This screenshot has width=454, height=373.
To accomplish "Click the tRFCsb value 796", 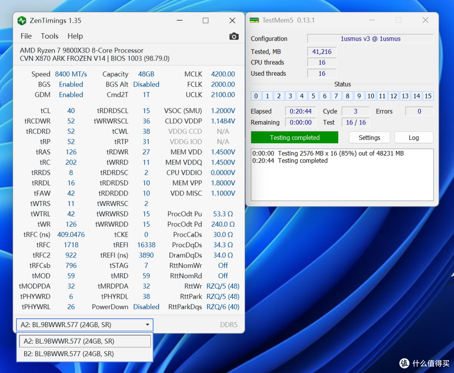I will tap(71, 266).
